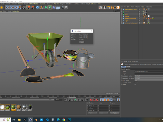Open Visible in Editor dropdown
Viewport: 163px width, 122px height.
click(149, 76)
